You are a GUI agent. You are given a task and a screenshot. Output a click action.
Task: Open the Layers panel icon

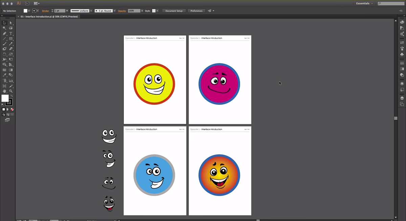pos(402,98)
